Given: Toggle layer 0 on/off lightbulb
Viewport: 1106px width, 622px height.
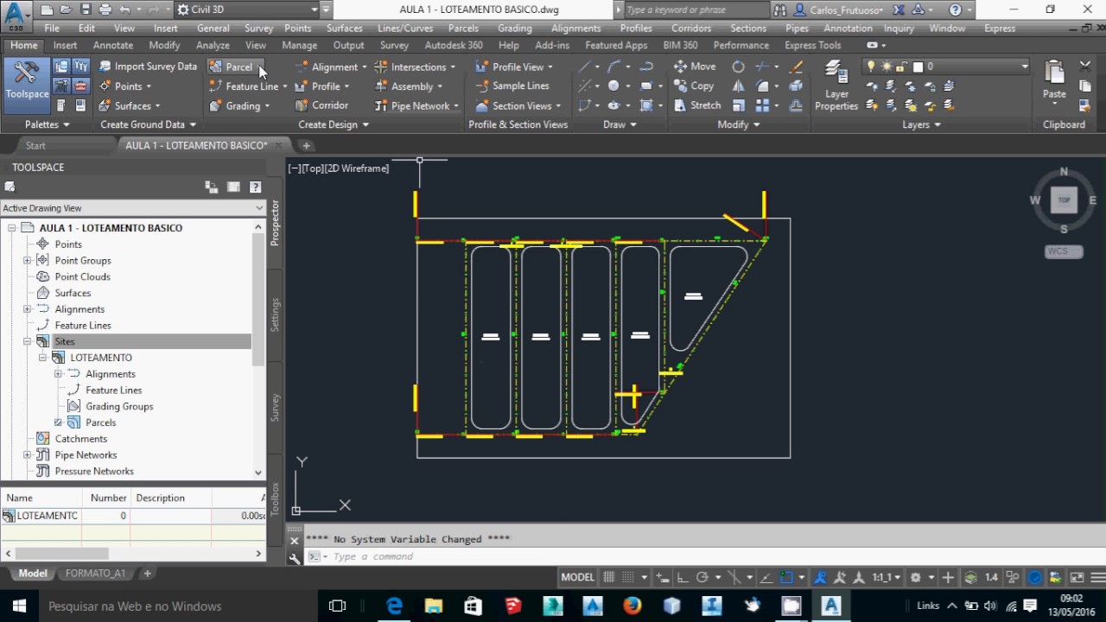Looking at the screenshot, I should pyautogui.click(x=871, y=67).
